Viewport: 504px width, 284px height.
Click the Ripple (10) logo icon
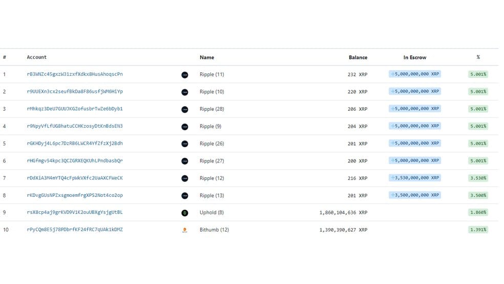coord(185,92)
